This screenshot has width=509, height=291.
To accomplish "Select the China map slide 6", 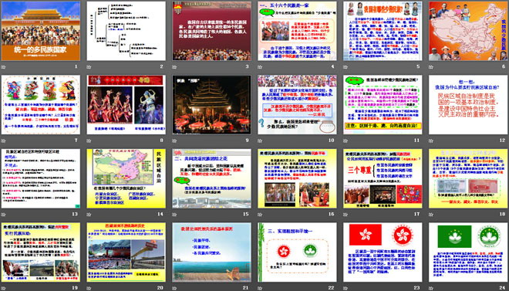I will (x=468, y=31).
